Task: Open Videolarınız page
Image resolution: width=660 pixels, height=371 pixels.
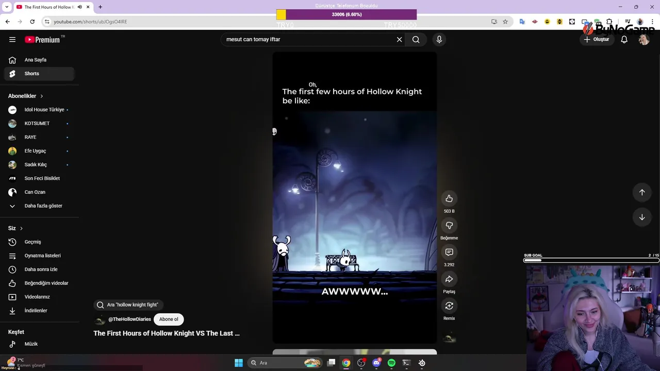Action: (39, 297)
